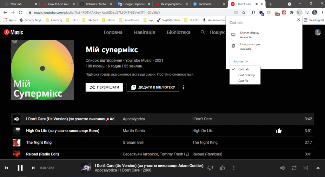Open the Chrome three-dot menu
The width and height of the screenshot is (325, 177).
point(322,12)
